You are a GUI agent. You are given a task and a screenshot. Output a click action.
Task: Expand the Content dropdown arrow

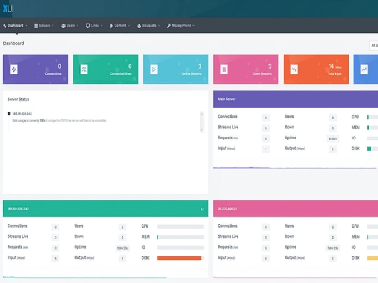click(x=129, y=26)
